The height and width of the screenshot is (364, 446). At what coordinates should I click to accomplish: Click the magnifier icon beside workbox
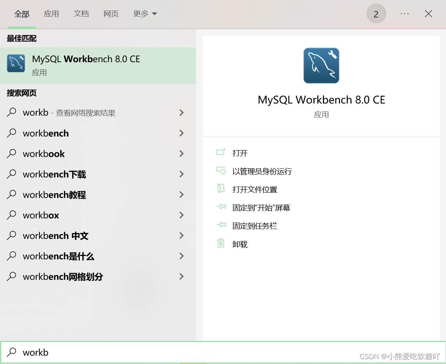pyautogui.click(x=11, y=215)
